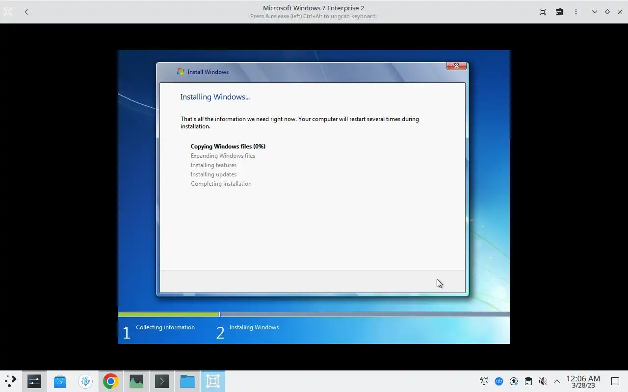Open System Settings from the taskbar
The height and width of the screenshot is (392, 628).
34,381
